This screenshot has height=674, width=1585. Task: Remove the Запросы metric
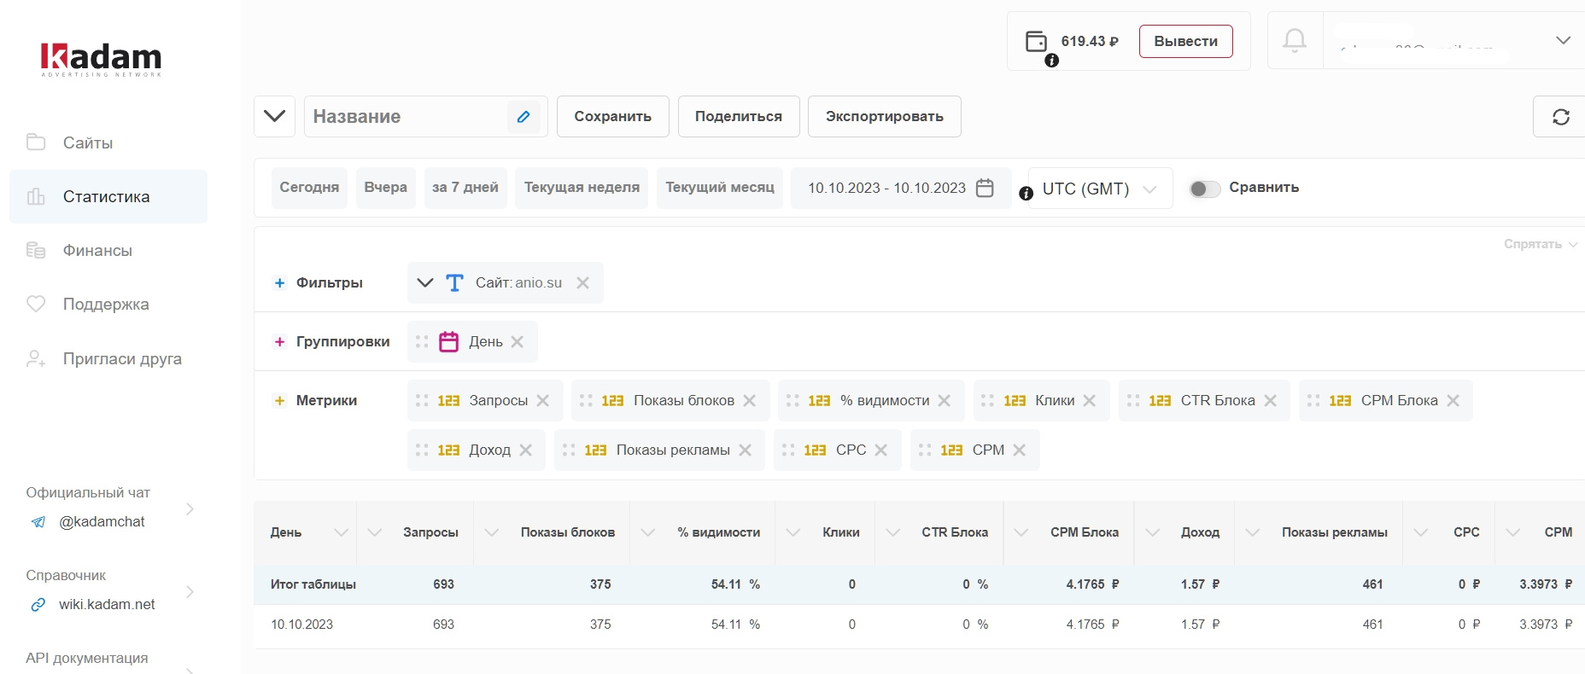pyautogui.click(x=543, y=400)
